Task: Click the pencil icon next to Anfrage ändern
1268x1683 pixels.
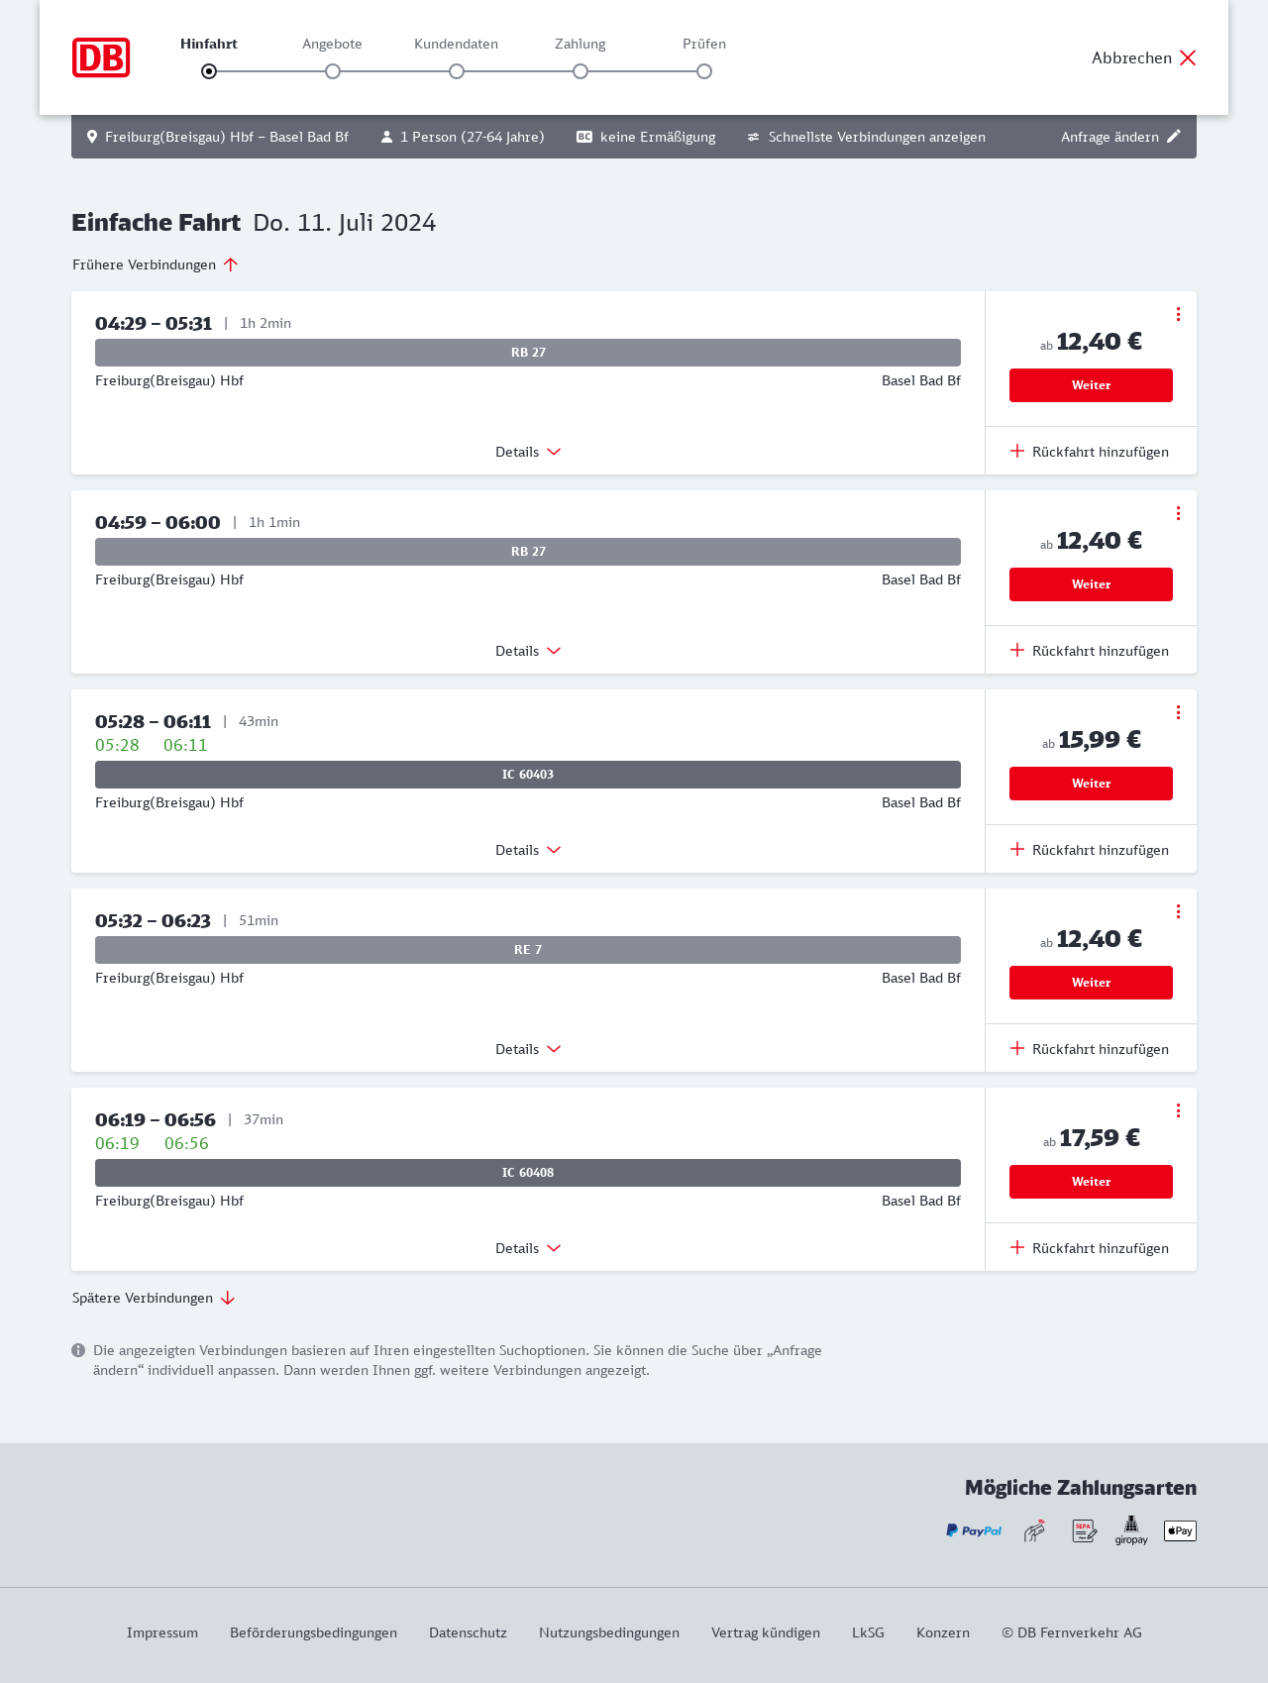Action: 1174,137
